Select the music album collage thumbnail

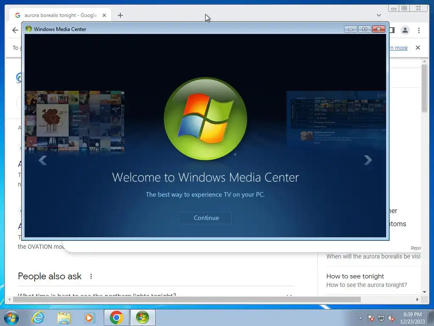pyautogui.click(x=75, y=121)
